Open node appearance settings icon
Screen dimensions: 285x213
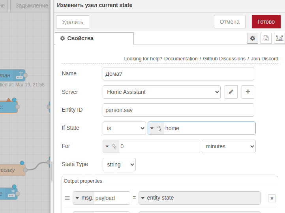tap(279, 38)
